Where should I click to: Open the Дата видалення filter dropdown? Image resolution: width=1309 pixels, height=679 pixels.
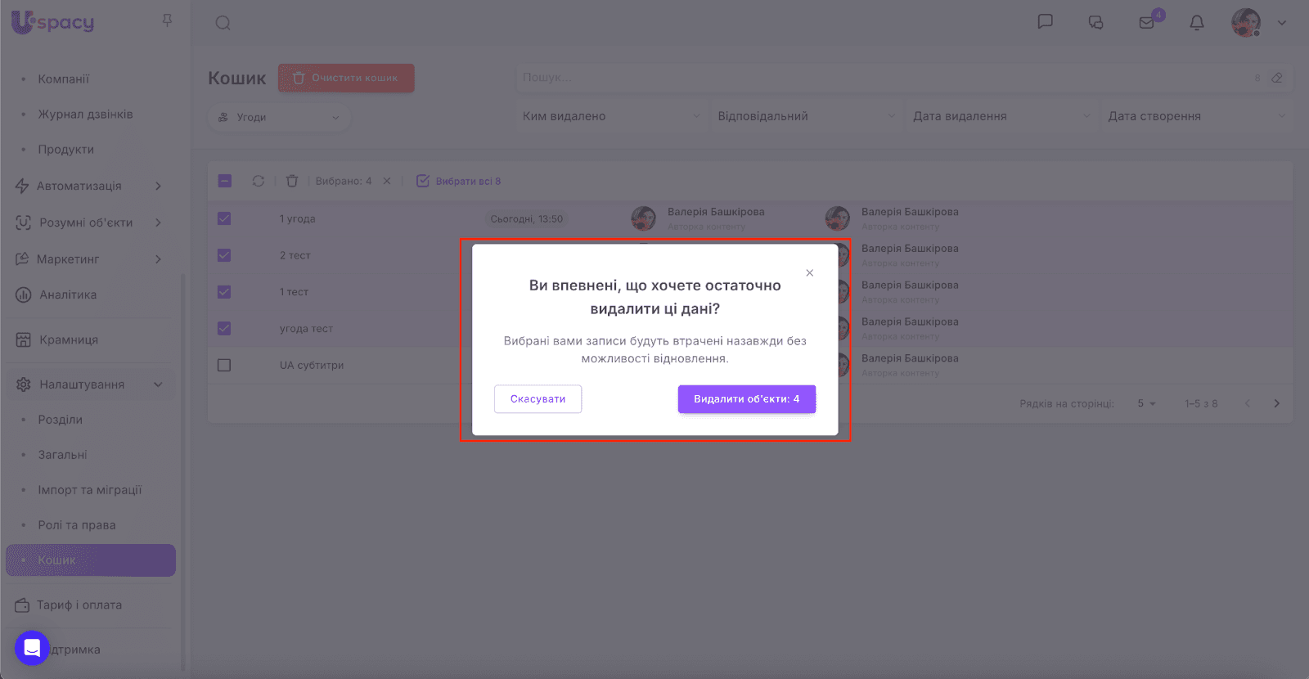(x=1001, y=116)
